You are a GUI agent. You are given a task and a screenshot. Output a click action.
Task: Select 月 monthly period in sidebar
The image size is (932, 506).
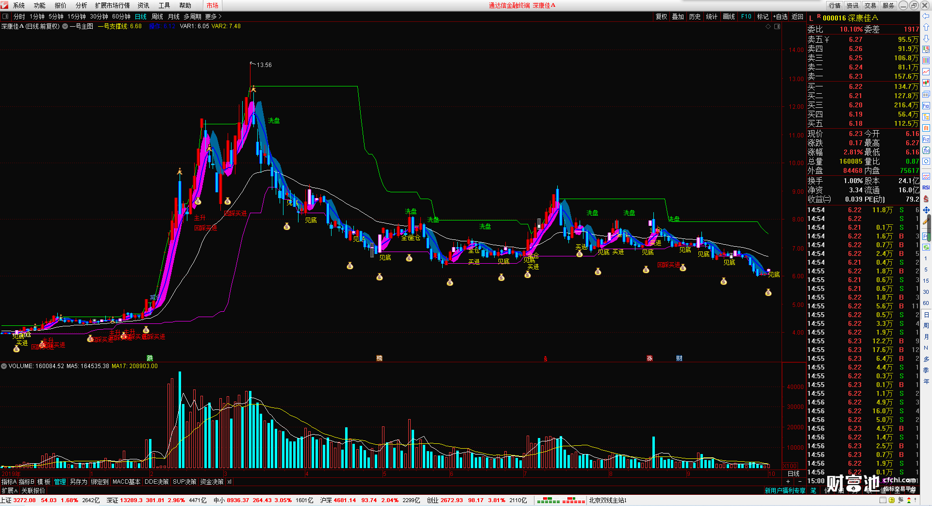click(x=926, y=337)
